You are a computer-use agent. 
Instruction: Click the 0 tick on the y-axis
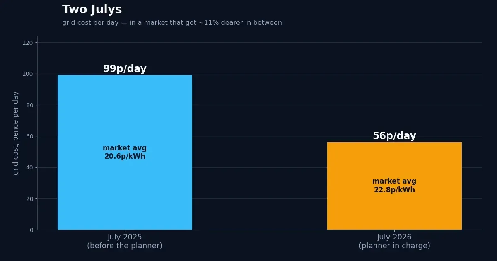[31, 230]
